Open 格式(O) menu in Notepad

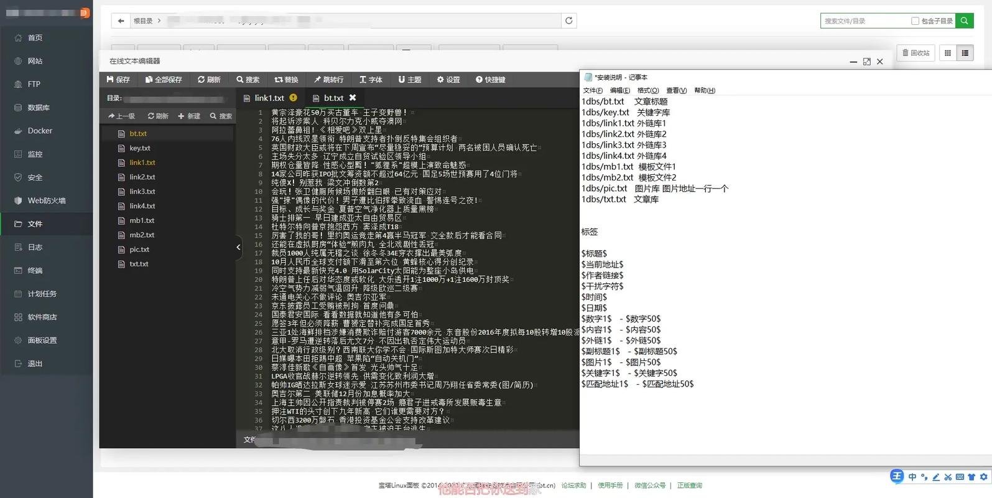(x=648, y=90)
